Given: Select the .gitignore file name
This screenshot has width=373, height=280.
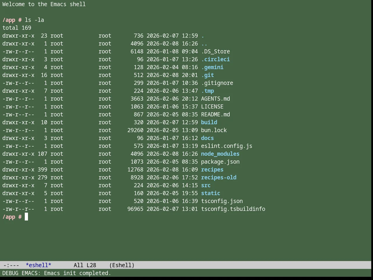Looking at the screenshot, I should point(217,83).
